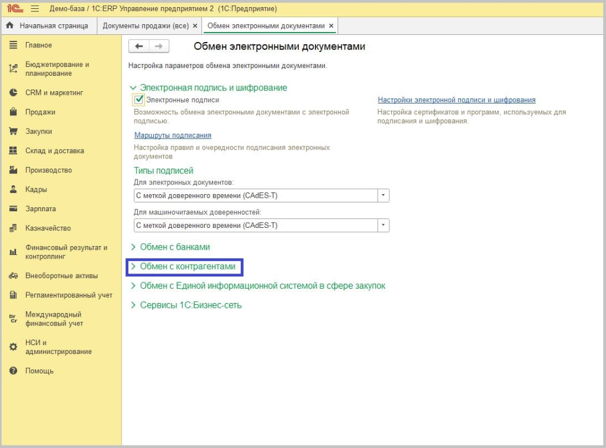Switch to Документы продажи (все) tab
606x448 pixels.
click(146, 26)
